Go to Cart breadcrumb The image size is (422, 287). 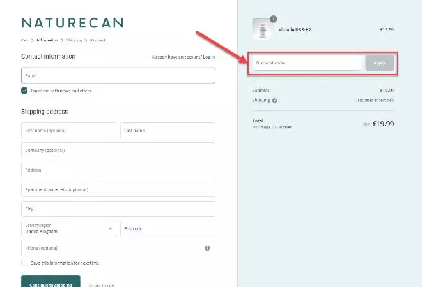[x=24, y=40]
